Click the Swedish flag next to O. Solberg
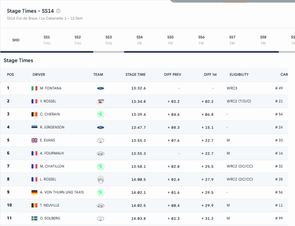This screenshot has width=295, height=226. click(x=34, y=218)
